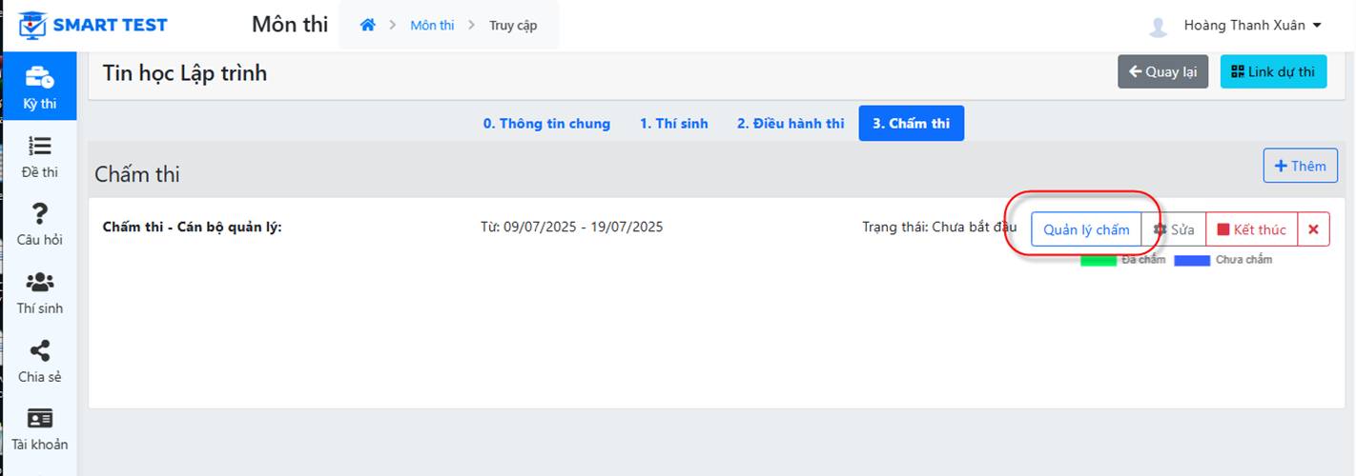This screenshot has height=476, width=1356.
Task: Switch to 2. Điều hành thi tab
Action: pos(791,124)
